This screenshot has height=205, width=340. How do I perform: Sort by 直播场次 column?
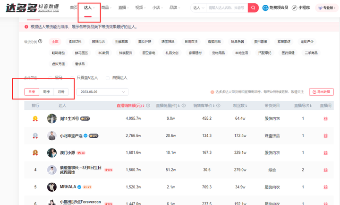coord(303,106)
